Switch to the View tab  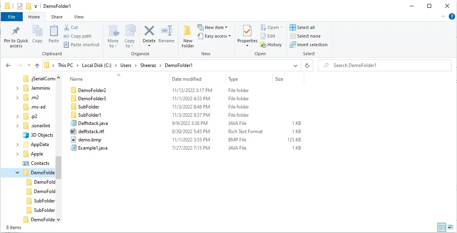[x=79, y=17]
